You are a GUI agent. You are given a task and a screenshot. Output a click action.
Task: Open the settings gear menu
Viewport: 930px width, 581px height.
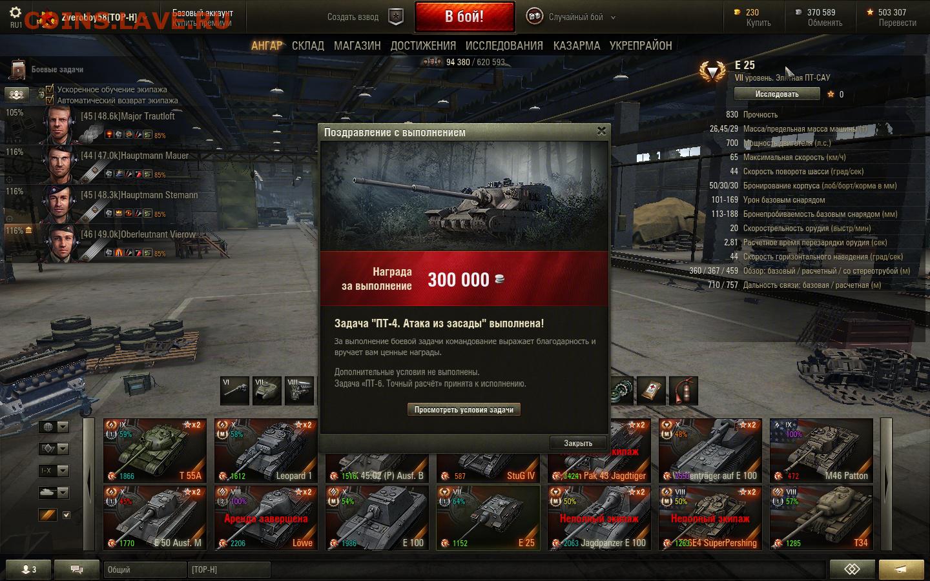click(x=15, y=13)
